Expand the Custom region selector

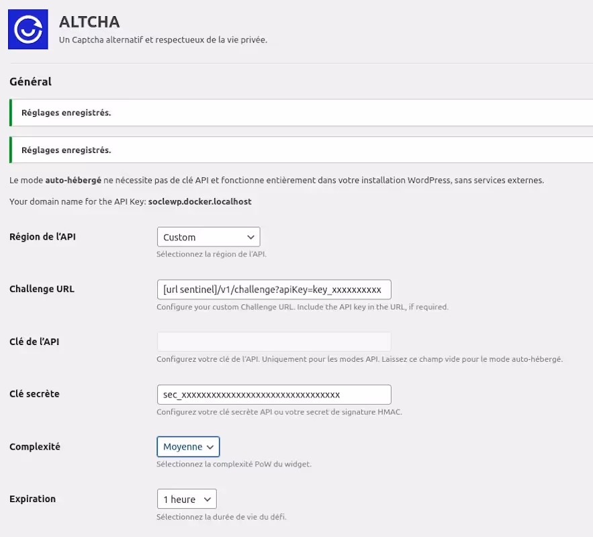pyautogui.click(x=208, y=236)
